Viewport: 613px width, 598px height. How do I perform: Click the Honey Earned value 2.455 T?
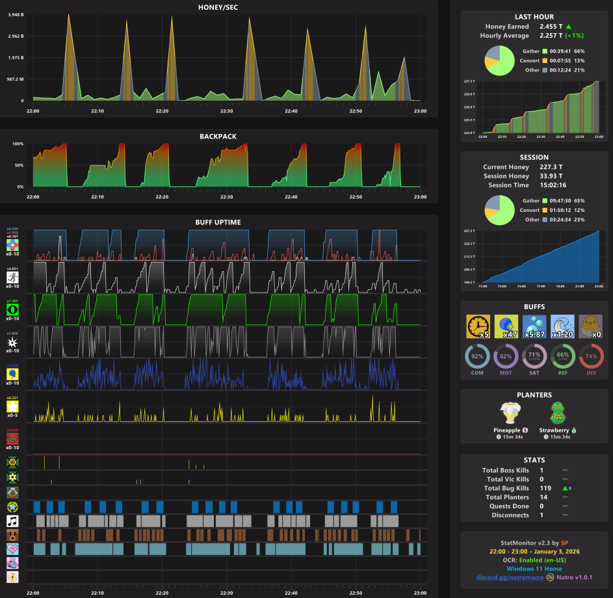[551, 27]
